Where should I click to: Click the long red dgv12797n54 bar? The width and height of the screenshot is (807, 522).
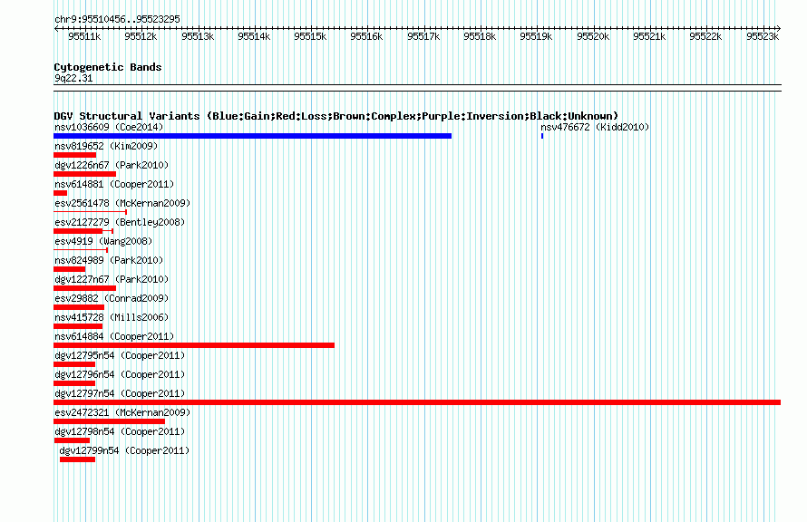pyautogui.click(x=417, y=402)
